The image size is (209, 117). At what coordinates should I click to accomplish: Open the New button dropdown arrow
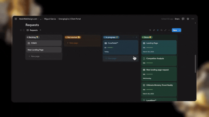[180, 30]
